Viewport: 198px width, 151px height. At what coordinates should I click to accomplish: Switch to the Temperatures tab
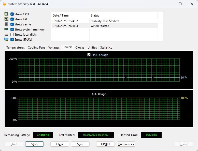pos(16,48)
